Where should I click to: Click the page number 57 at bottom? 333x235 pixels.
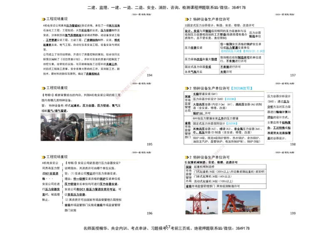(x=168, y=227)
